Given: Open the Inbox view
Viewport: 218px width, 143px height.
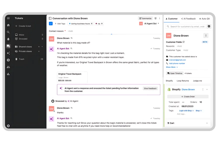Looking at the screenshot, I should pos(29,35).
